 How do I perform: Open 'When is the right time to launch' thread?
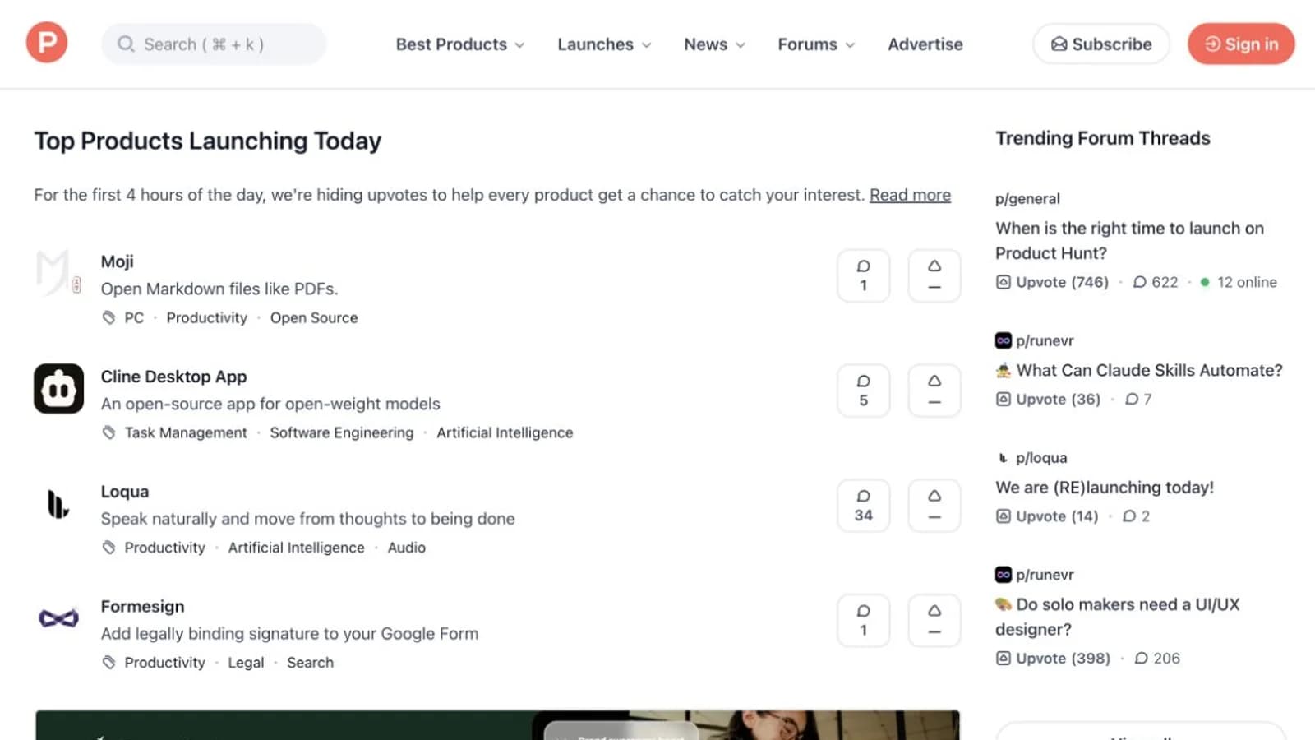[1129, 240]
